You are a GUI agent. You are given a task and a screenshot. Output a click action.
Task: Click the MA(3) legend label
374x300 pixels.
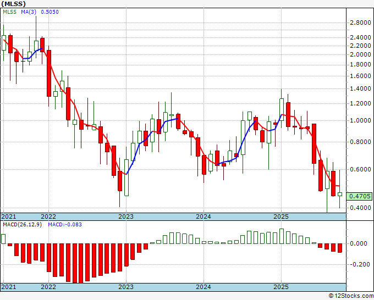pos(29,12)
